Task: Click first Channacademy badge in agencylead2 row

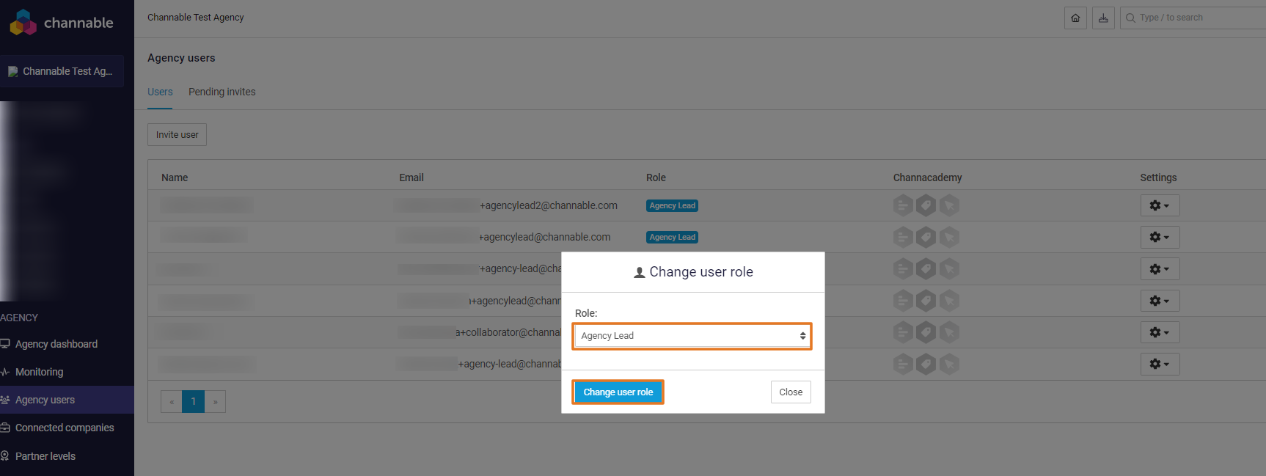Action: 903,205
